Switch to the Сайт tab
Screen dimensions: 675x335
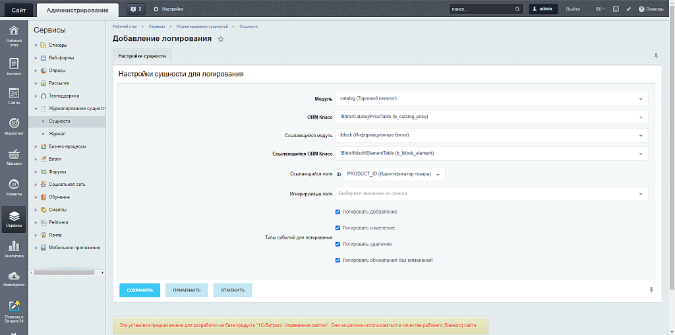pos(18,9)
